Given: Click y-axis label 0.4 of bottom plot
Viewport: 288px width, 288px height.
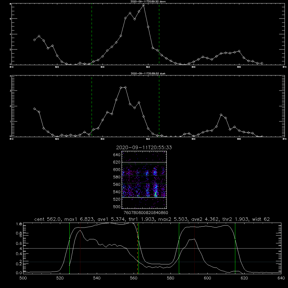Looking at the screenshot, I should coord(19,254).
